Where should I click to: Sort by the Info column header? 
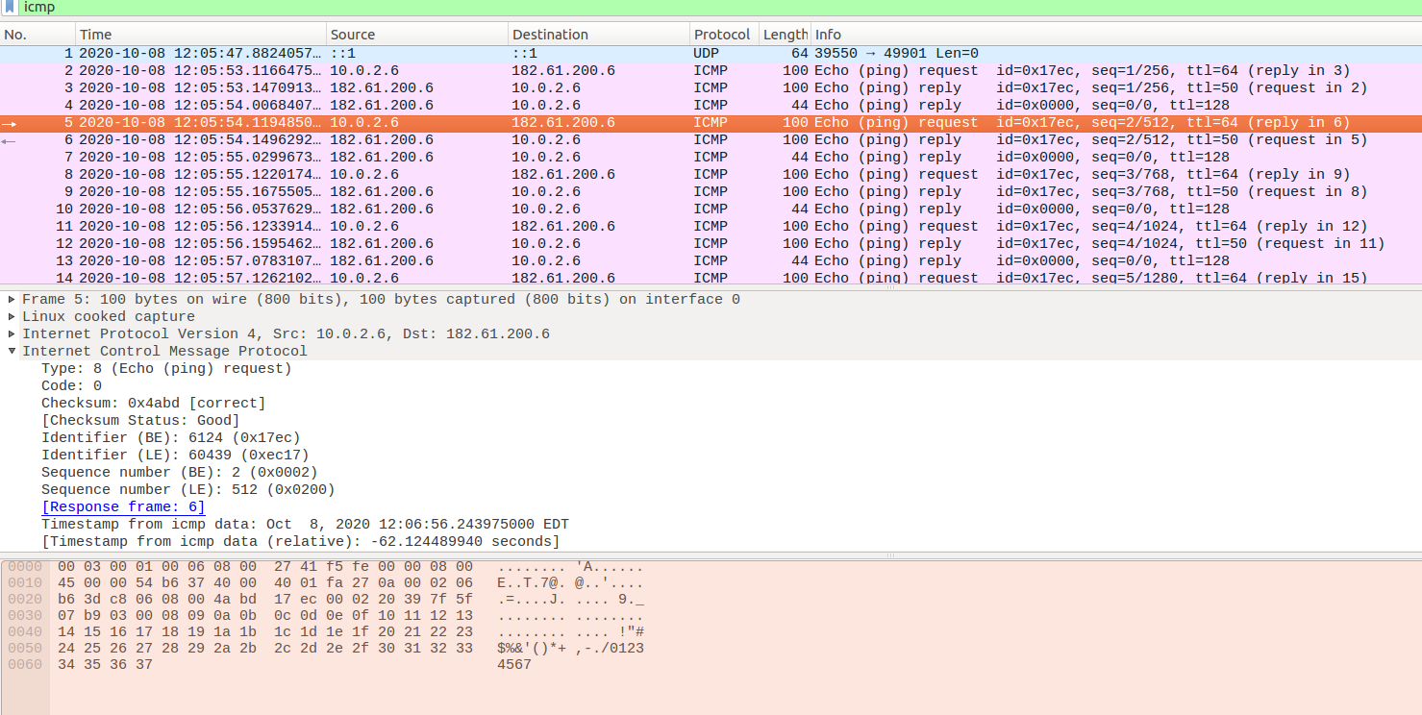point(1116,35)
